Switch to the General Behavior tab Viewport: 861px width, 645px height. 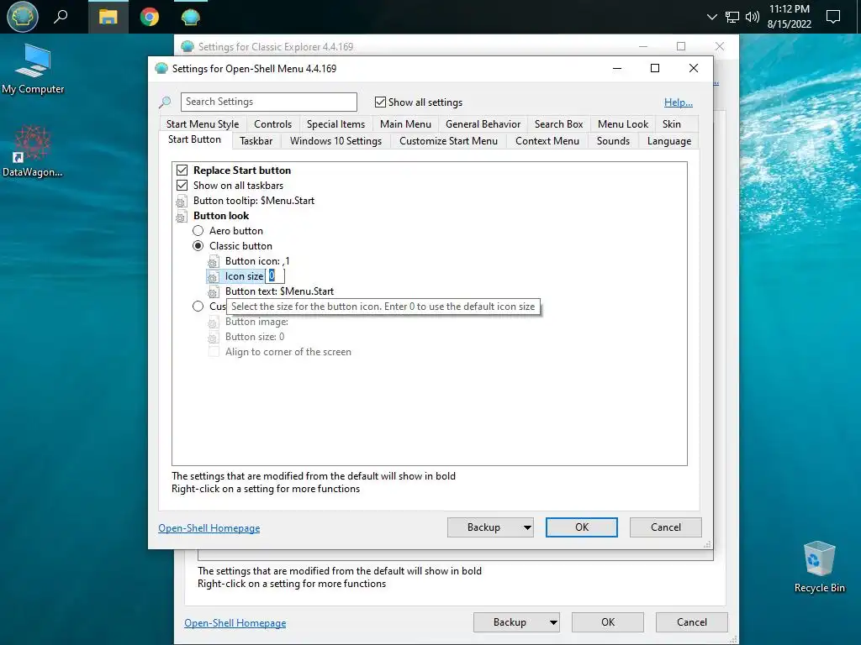483,124
